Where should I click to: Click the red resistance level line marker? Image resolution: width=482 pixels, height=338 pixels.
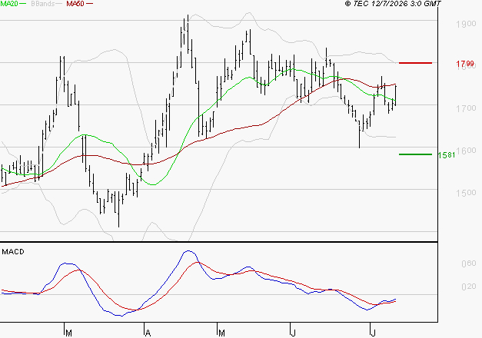(x=415, y=63)
